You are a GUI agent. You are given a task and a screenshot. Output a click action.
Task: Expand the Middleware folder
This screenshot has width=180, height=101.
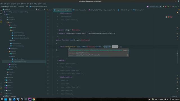(x=8, y=49)
